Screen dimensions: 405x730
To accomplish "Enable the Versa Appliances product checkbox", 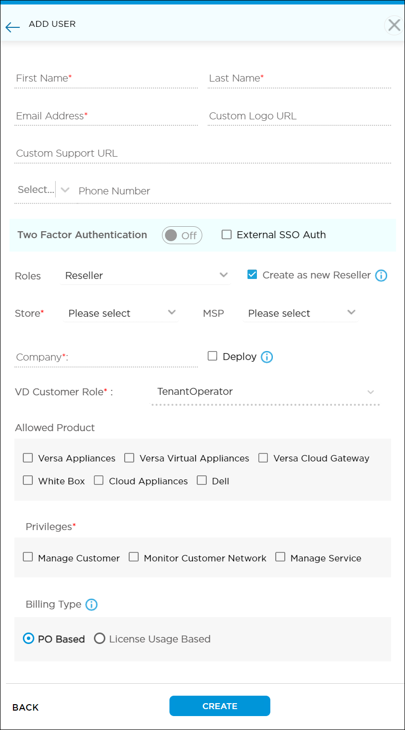I will pyautogui.click(x=28, y=457).
